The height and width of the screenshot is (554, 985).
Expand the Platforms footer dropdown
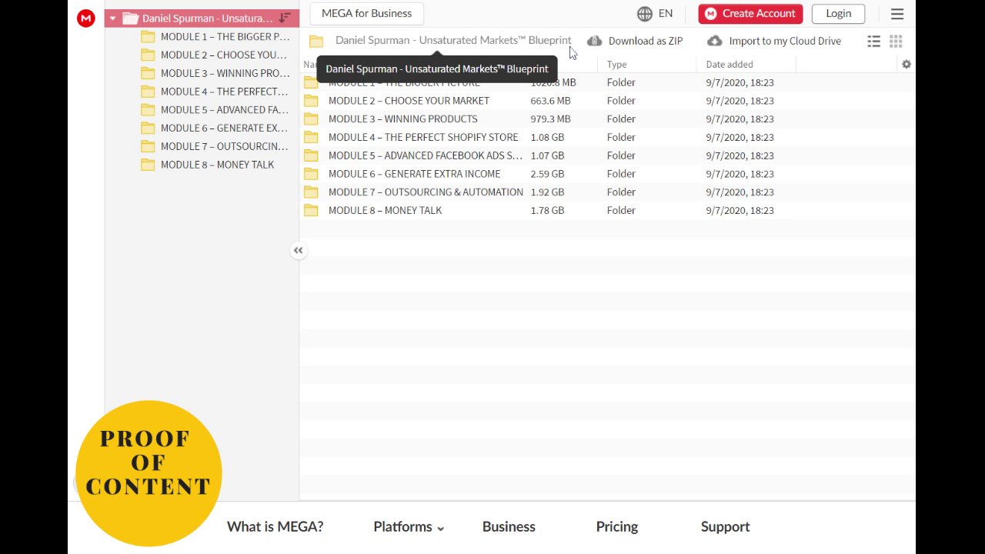click(x=409, y=527)
